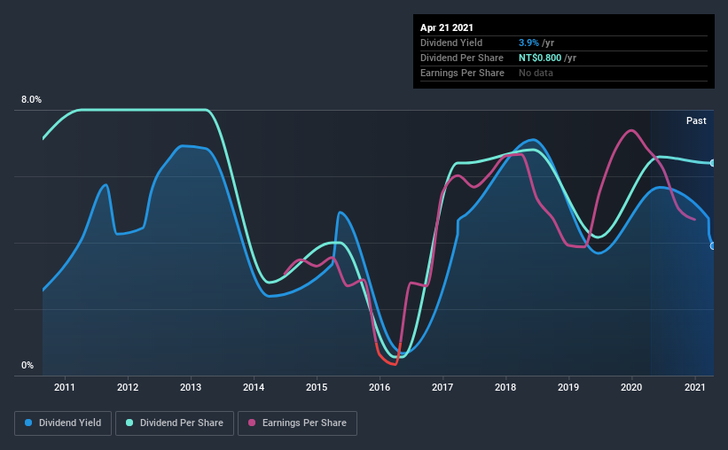Click the No data earnings value

[x=536, y=73]
